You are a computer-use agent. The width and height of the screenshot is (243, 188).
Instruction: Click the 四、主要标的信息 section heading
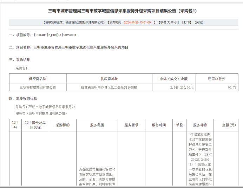coord(23,98)
